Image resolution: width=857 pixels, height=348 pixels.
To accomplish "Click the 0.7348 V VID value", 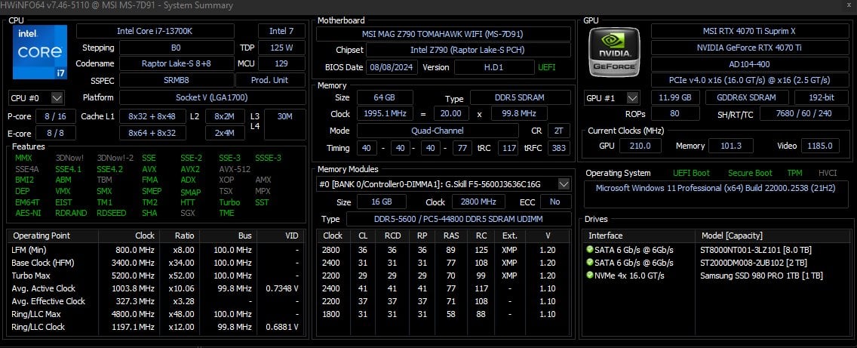I will (282, 288).
